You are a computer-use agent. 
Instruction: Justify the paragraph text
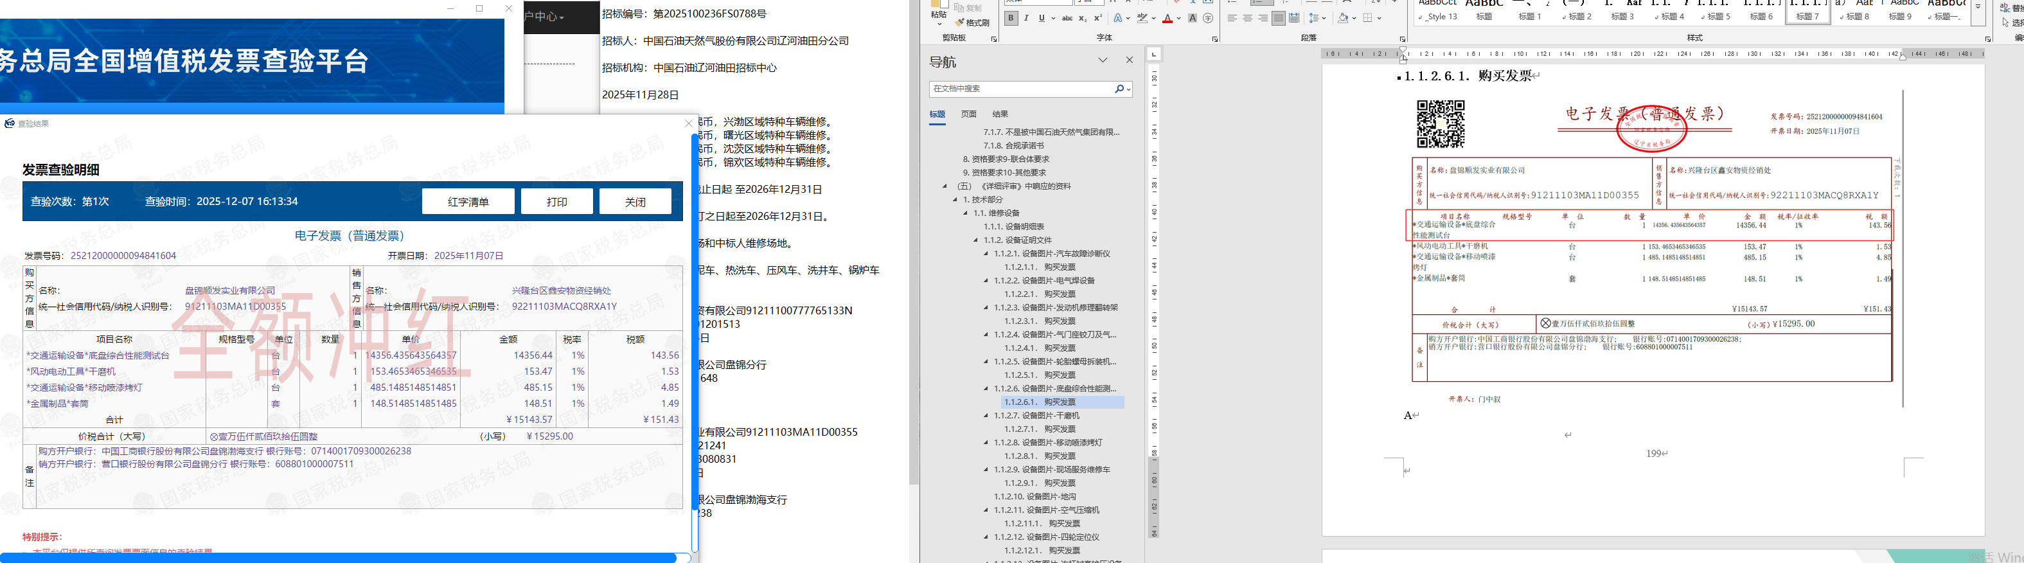coord(1279,18)
